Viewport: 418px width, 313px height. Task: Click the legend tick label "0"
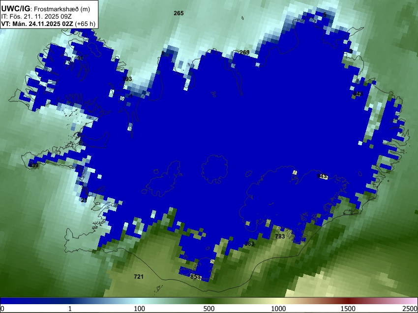[x=2, y=309]
